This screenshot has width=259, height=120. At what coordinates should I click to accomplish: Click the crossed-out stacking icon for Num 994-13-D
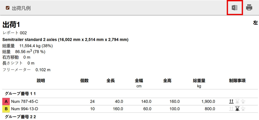click(x=237, y=109)
